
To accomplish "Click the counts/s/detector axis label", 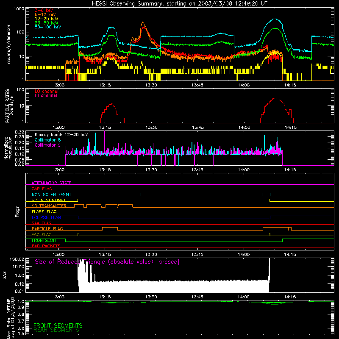I will (8, 44).
